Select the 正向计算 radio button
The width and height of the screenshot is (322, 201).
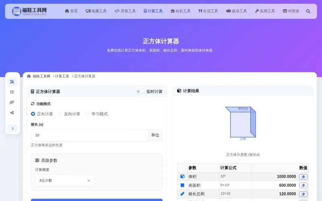[33, 114]
